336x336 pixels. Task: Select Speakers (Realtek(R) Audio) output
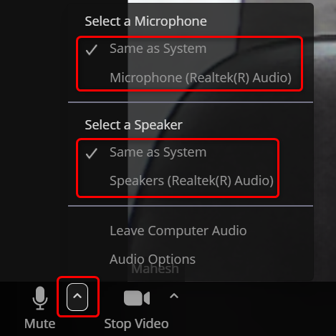pyautogui.click(x=191, y=181)
